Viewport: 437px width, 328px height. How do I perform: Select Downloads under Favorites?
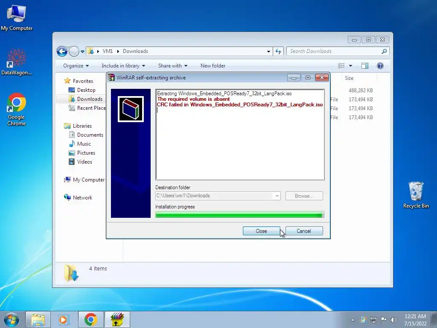(85, 99)
